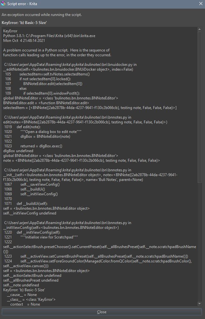
Task: Click the 'Script error - Krita' window title
Action: click(22, 4)
